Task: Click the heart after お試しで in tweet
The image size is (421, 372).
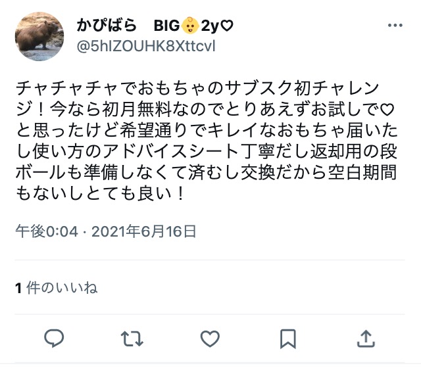Action: [387, 109]
